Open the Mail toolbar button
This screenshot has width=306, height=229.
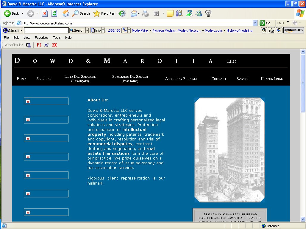click(x=134, y=13)
